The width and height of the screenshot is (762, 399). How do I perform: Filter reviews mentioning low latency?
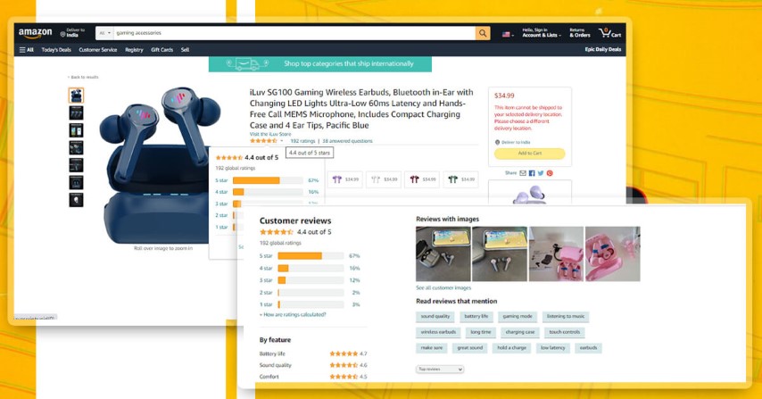click(x=553, y=348)
